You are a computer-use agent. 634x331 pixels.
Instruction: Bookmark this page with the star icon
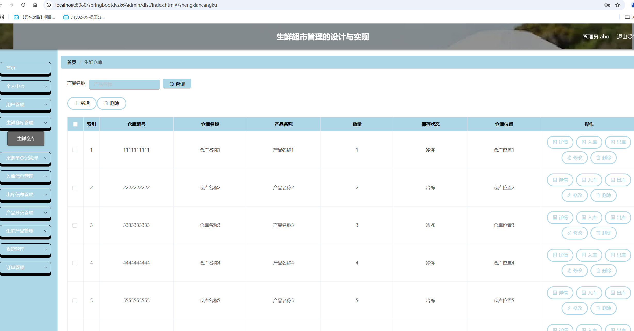click(x=617, y=5)
